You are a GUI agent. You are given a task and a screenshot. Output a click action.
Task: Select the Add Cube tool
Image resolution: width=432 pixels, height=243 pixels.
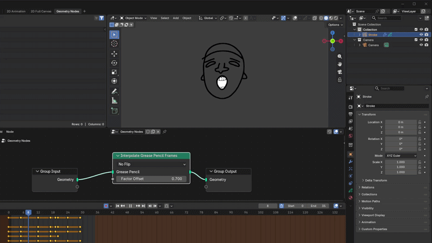click(x=114, y=111)
